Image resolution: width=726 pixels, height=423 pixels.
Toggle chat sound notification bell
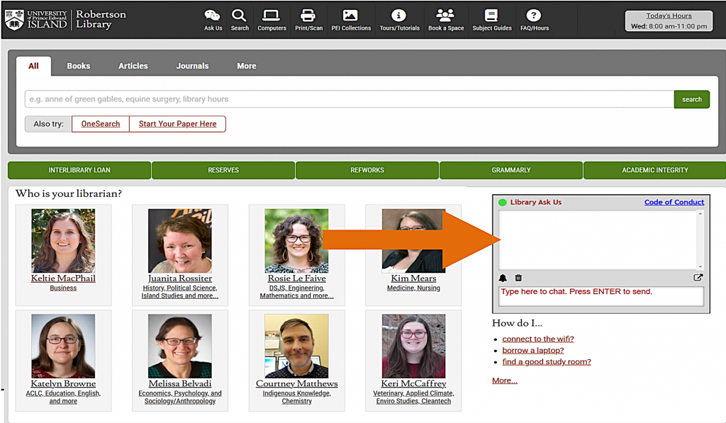pyautogui.click(x=503, y=278)
